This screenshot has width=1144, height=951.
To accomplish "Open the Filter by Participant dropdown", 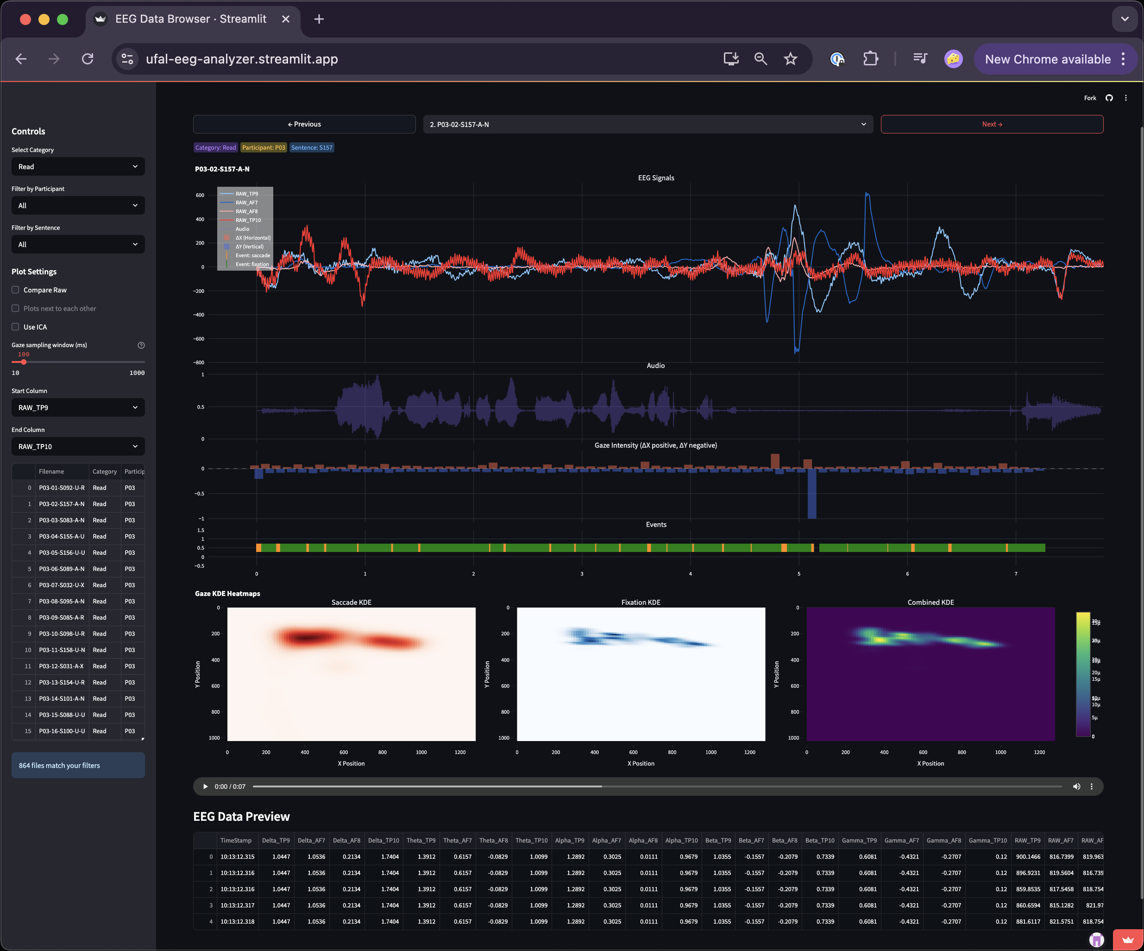I will coord(78,205).
